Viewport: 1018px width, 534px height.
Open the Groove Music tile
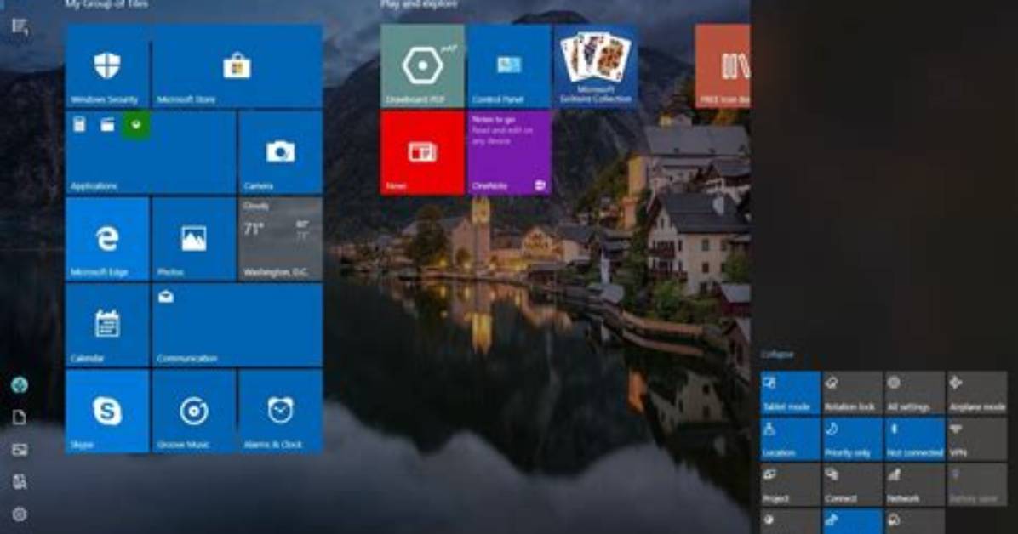point(193,412)
